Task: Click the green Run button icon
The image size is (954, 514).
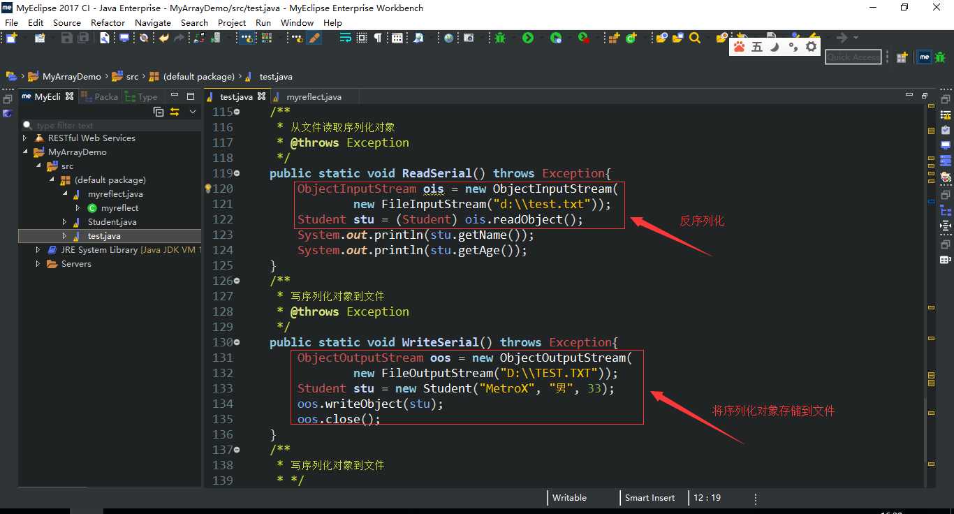Action: point(528,38)
